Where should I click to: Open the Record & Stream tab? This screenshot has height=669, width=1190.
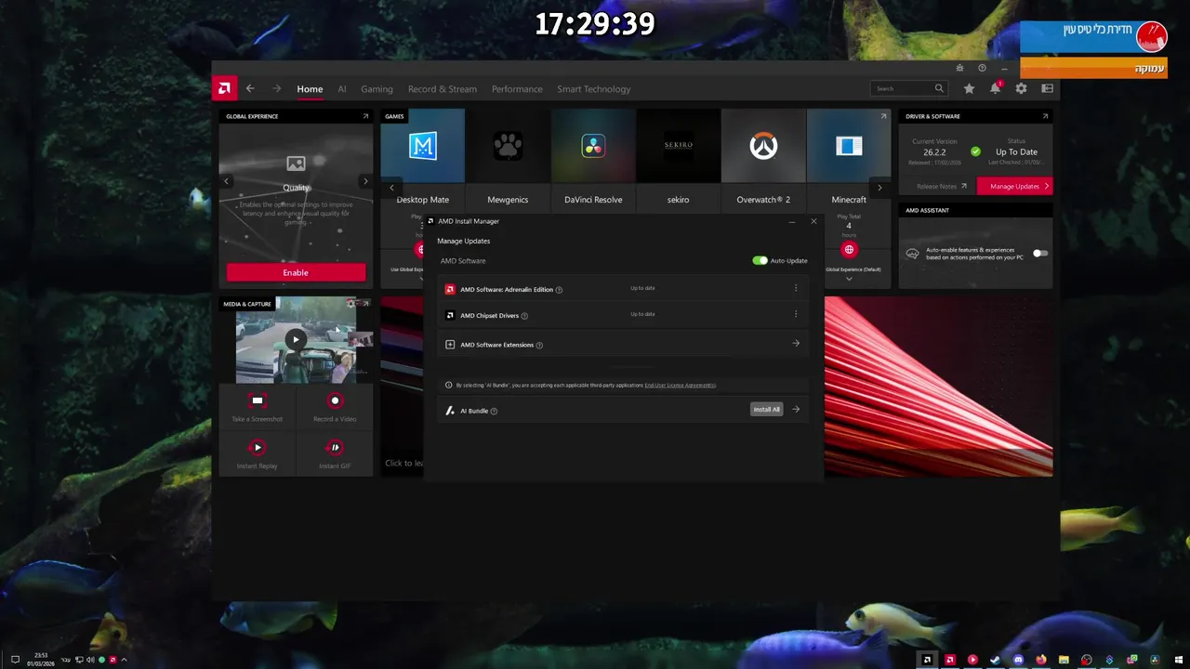tap(443, 89)
